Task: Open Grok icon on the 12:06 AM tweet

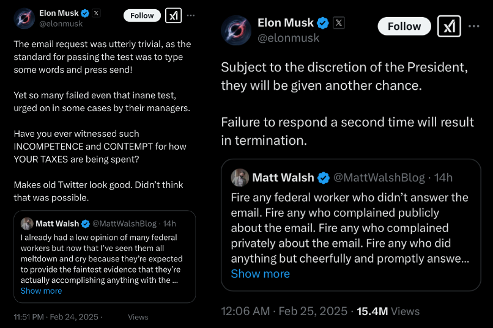Action: pyautogui.click(x=449, y=26)
